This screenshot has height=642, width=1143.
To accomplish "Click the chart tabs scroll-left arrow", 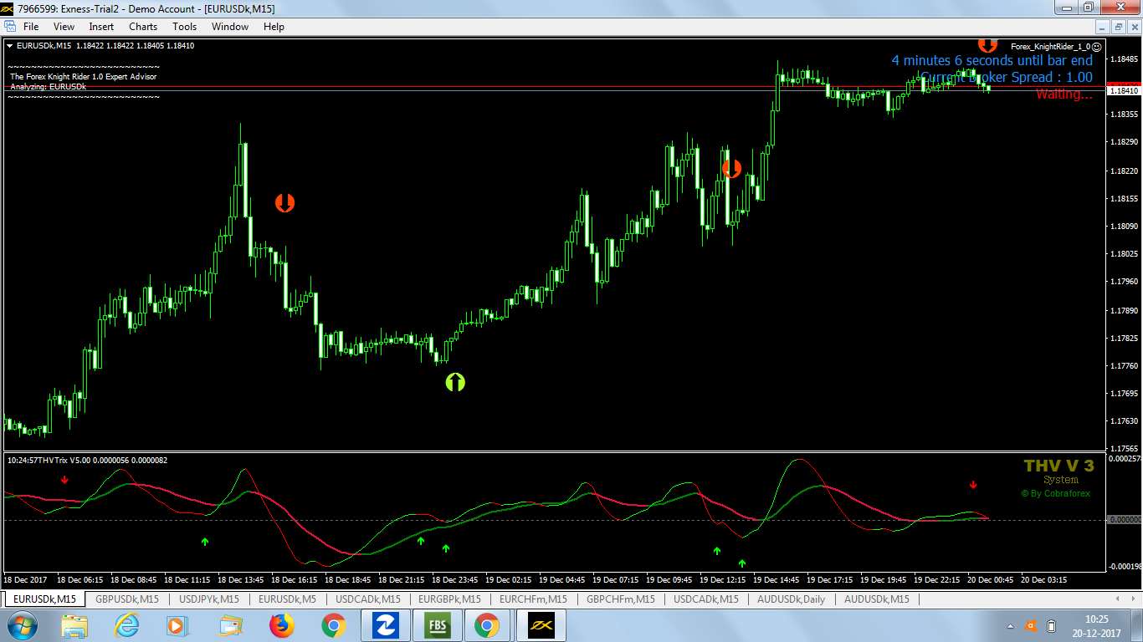I will (1118, 599).
